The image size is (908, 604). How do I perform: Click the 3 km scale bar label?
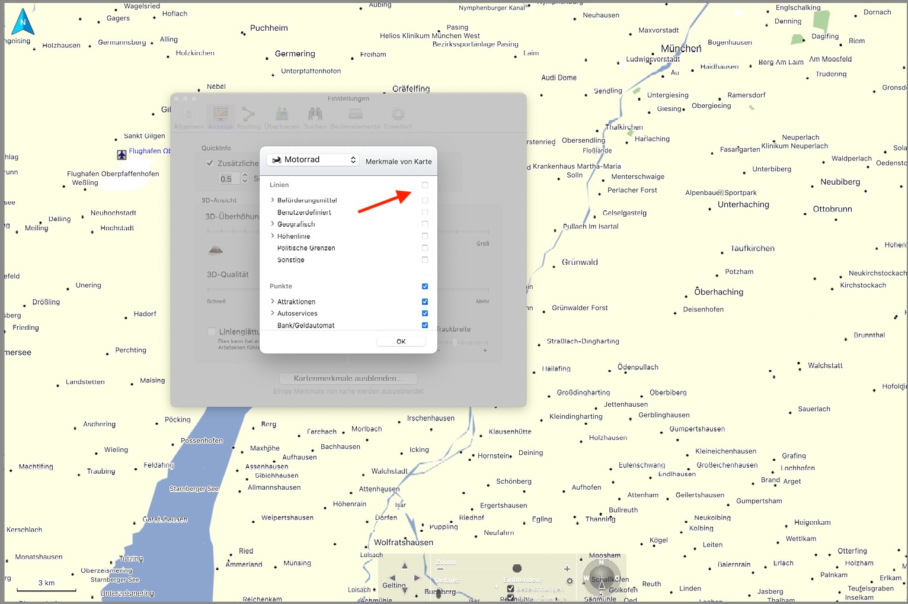point(46,583)
